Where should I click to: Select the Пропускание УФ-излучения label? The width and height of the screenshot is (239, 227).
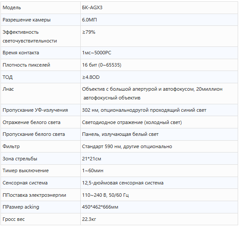[35, 110]
